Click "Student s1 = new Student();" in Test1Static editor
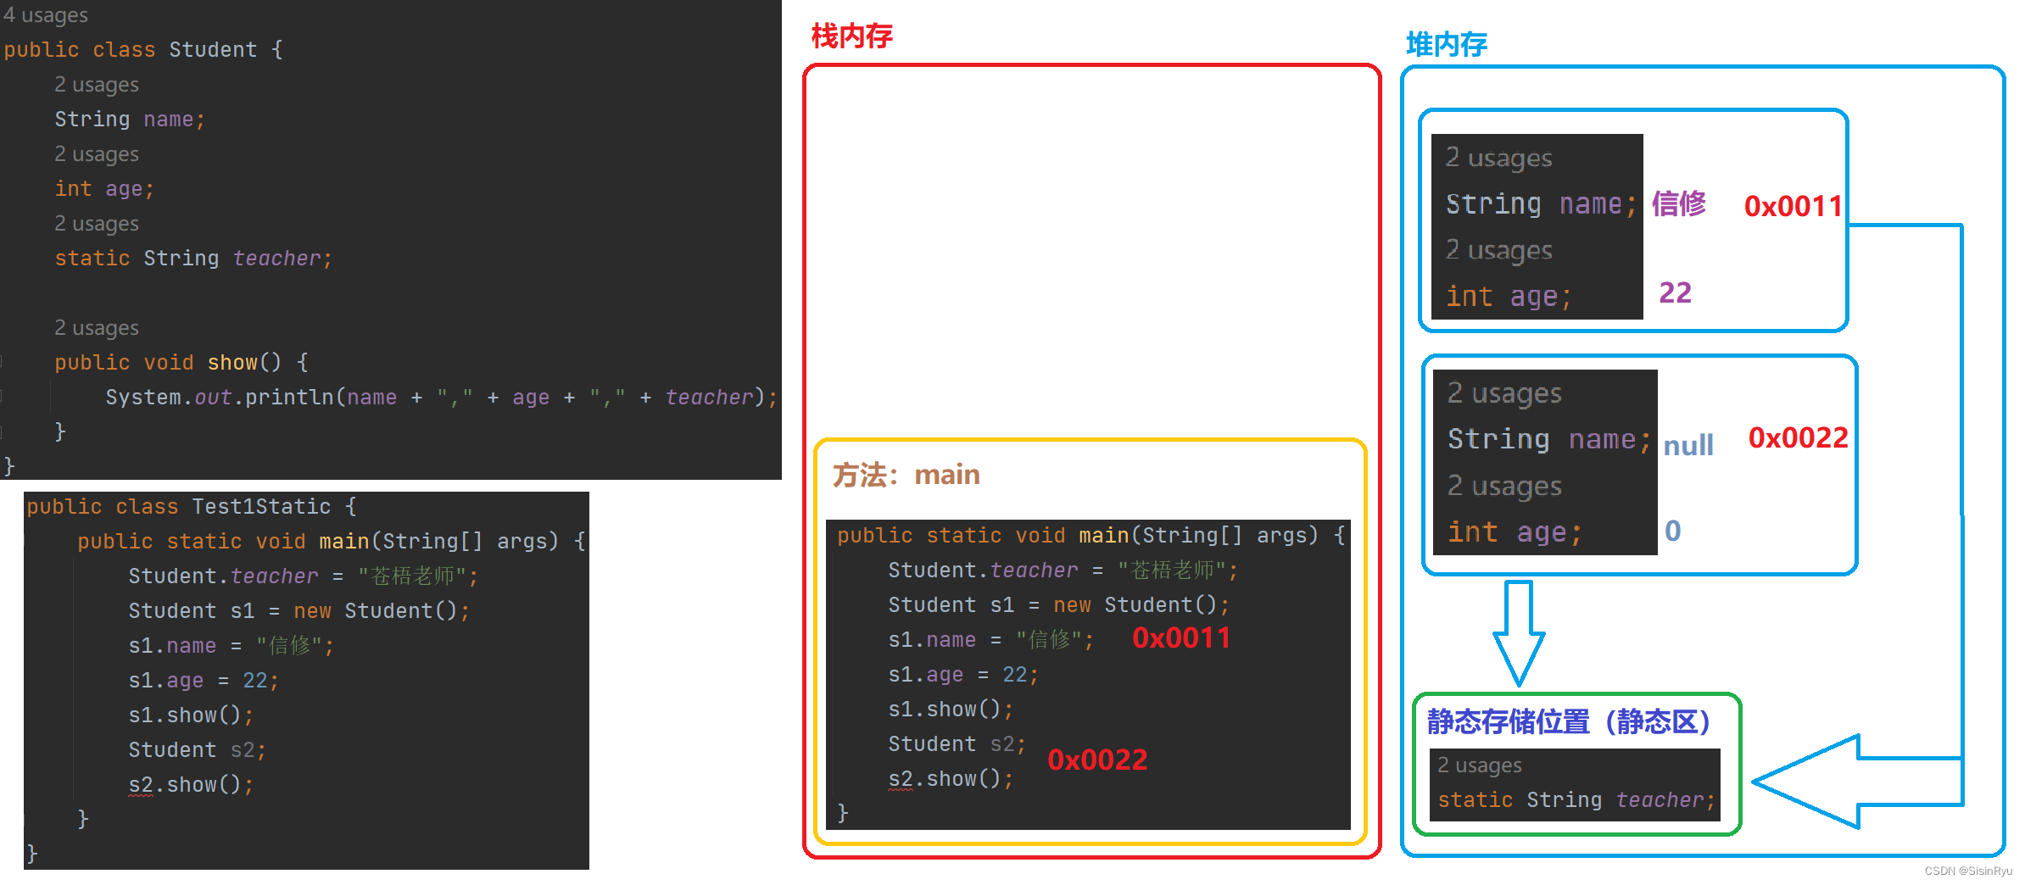This screenshot has width=2025, height=885. click(x=299, y=610)
